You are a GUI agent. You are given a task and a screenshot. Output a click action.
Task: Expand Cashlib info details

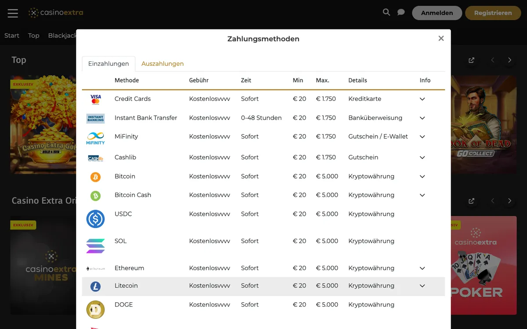pyautogui.click(x=422, y=157)
